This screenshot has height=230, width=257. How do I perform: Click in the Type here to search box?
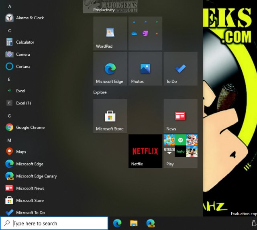point(54,223)
